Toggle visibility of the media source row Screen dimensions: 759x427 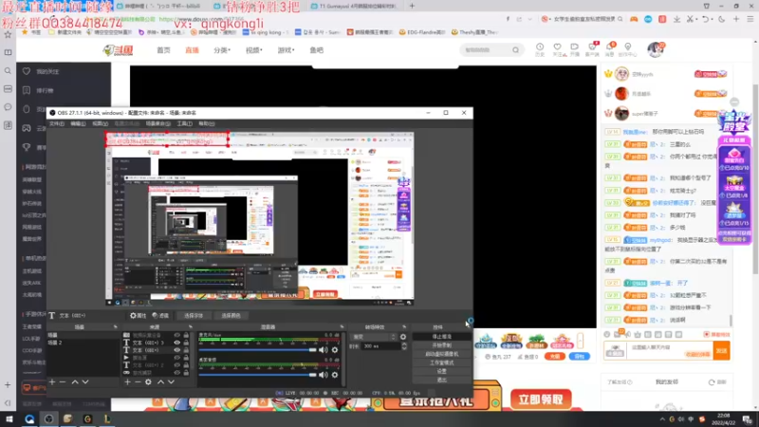click(177, 358)
